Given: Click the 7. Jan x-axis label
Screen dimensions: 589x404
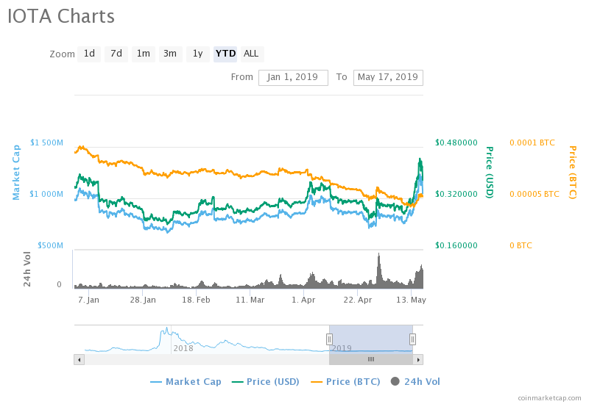Looking at the screenshot, I should (x=88, y=300).
